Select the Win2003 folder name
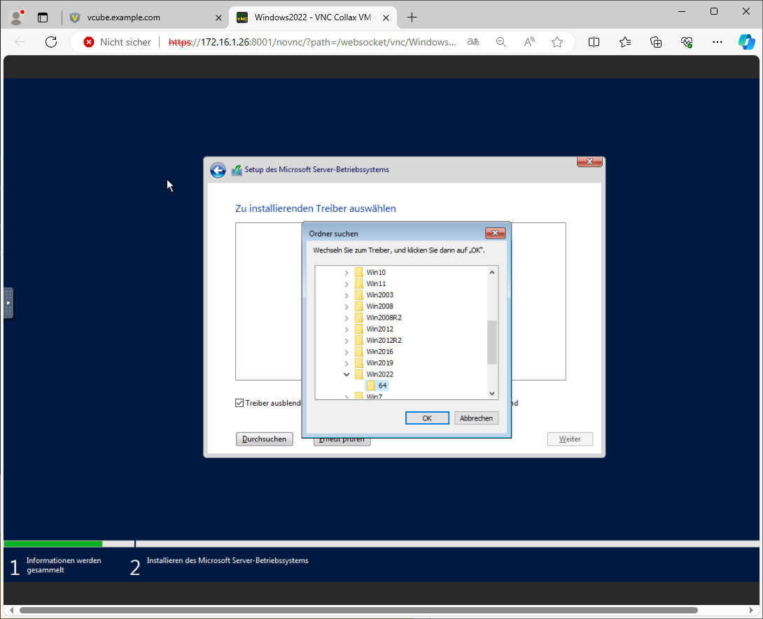The image size is (763, 619). tap(379, 295)
